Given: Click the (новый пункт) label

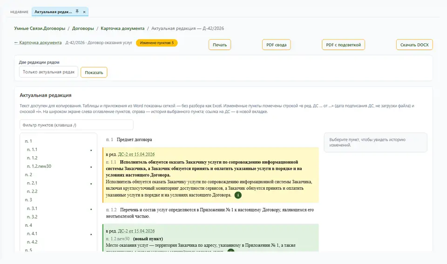Looking at the screenshot, I should click(148, 239).
